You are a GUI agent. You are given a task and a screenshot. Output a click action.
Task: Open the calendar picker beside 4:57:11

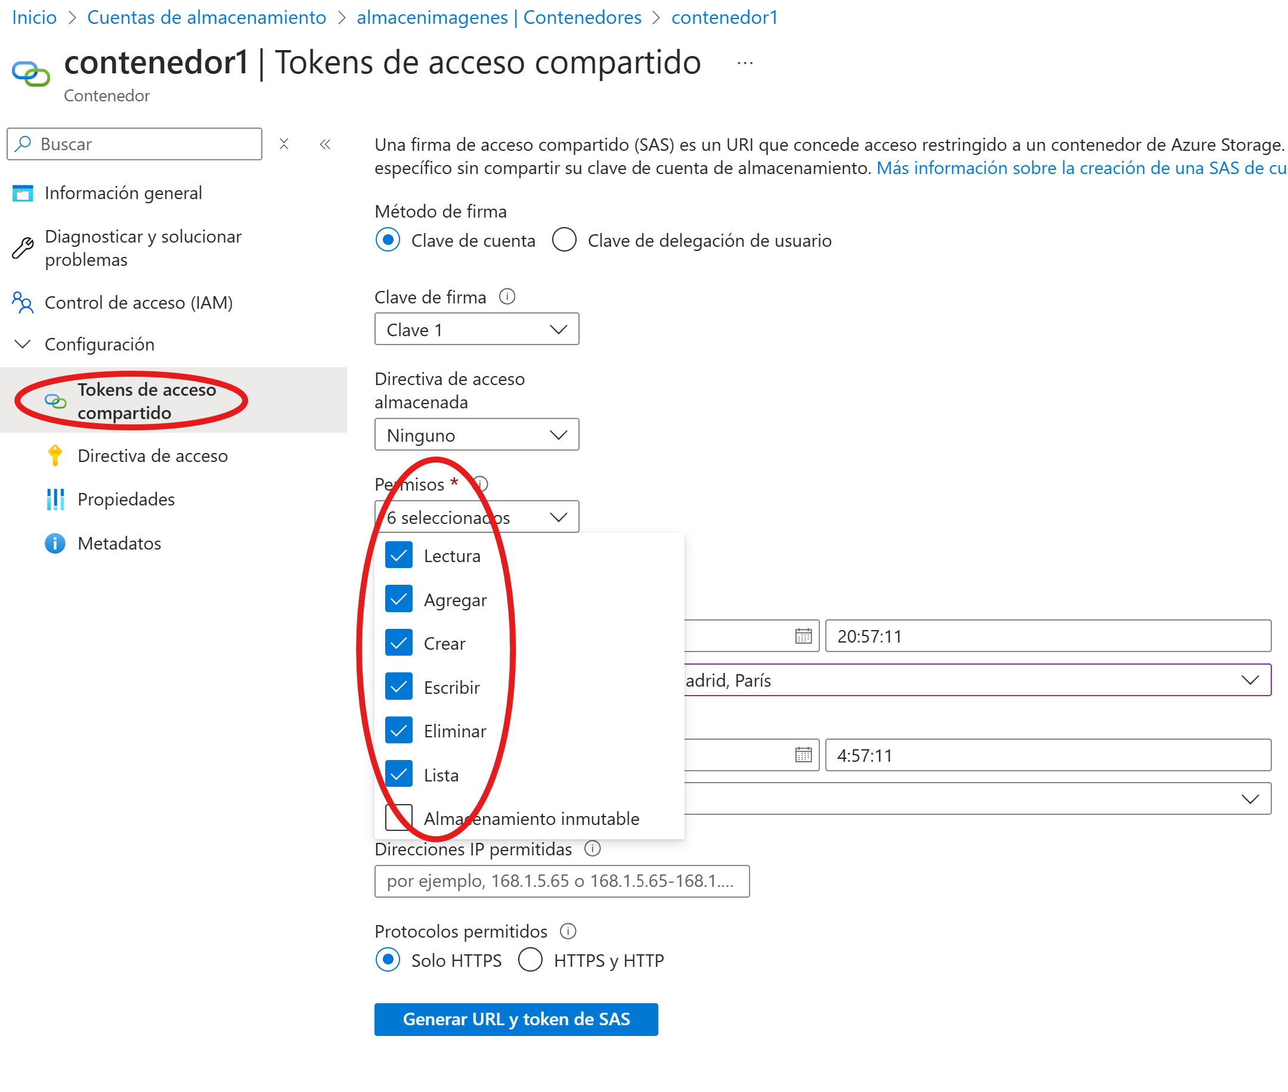pyautogui.click(x=803, y=755)
